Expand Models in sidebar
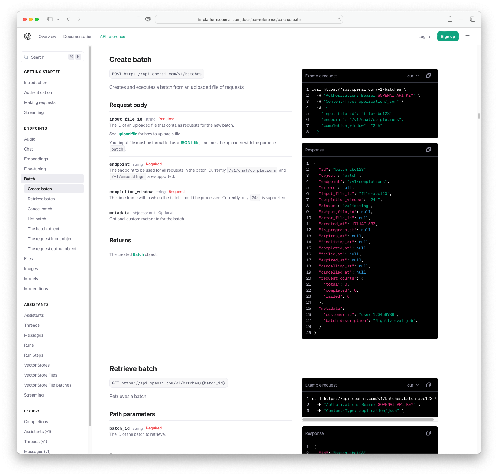 pyautogui.click(x=31, y=279)
